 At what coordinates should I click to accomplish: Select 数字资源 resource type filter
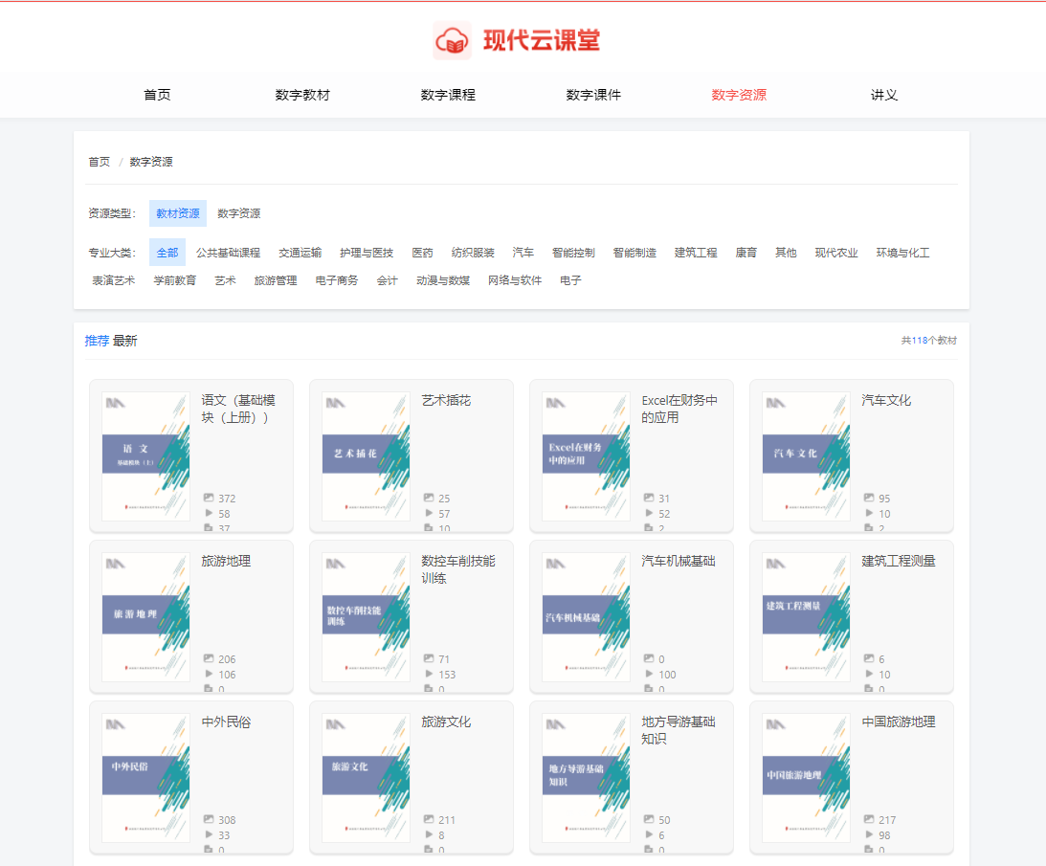[x=238, y=213]
